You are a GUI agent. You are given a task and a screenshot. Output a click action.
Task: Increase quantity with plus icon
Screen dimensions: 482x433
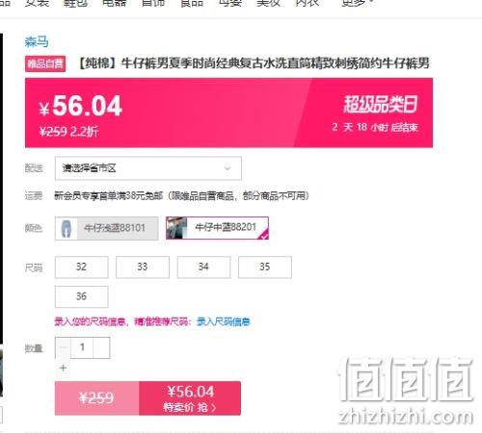[64, 368]
